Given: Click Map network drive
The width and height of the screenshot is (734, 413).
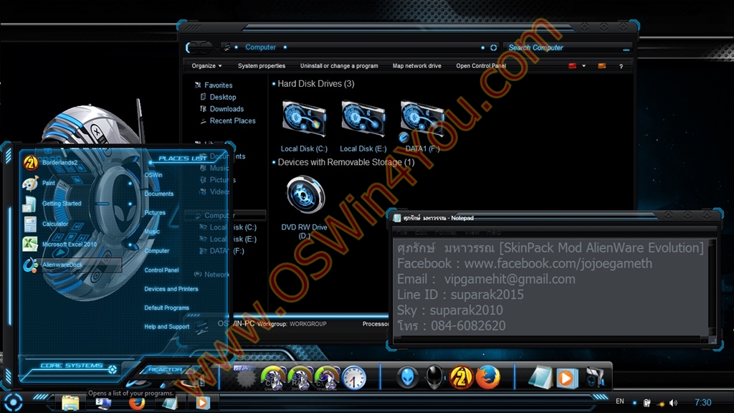Looking at the screenshot, I should click(x=416, y=66).
